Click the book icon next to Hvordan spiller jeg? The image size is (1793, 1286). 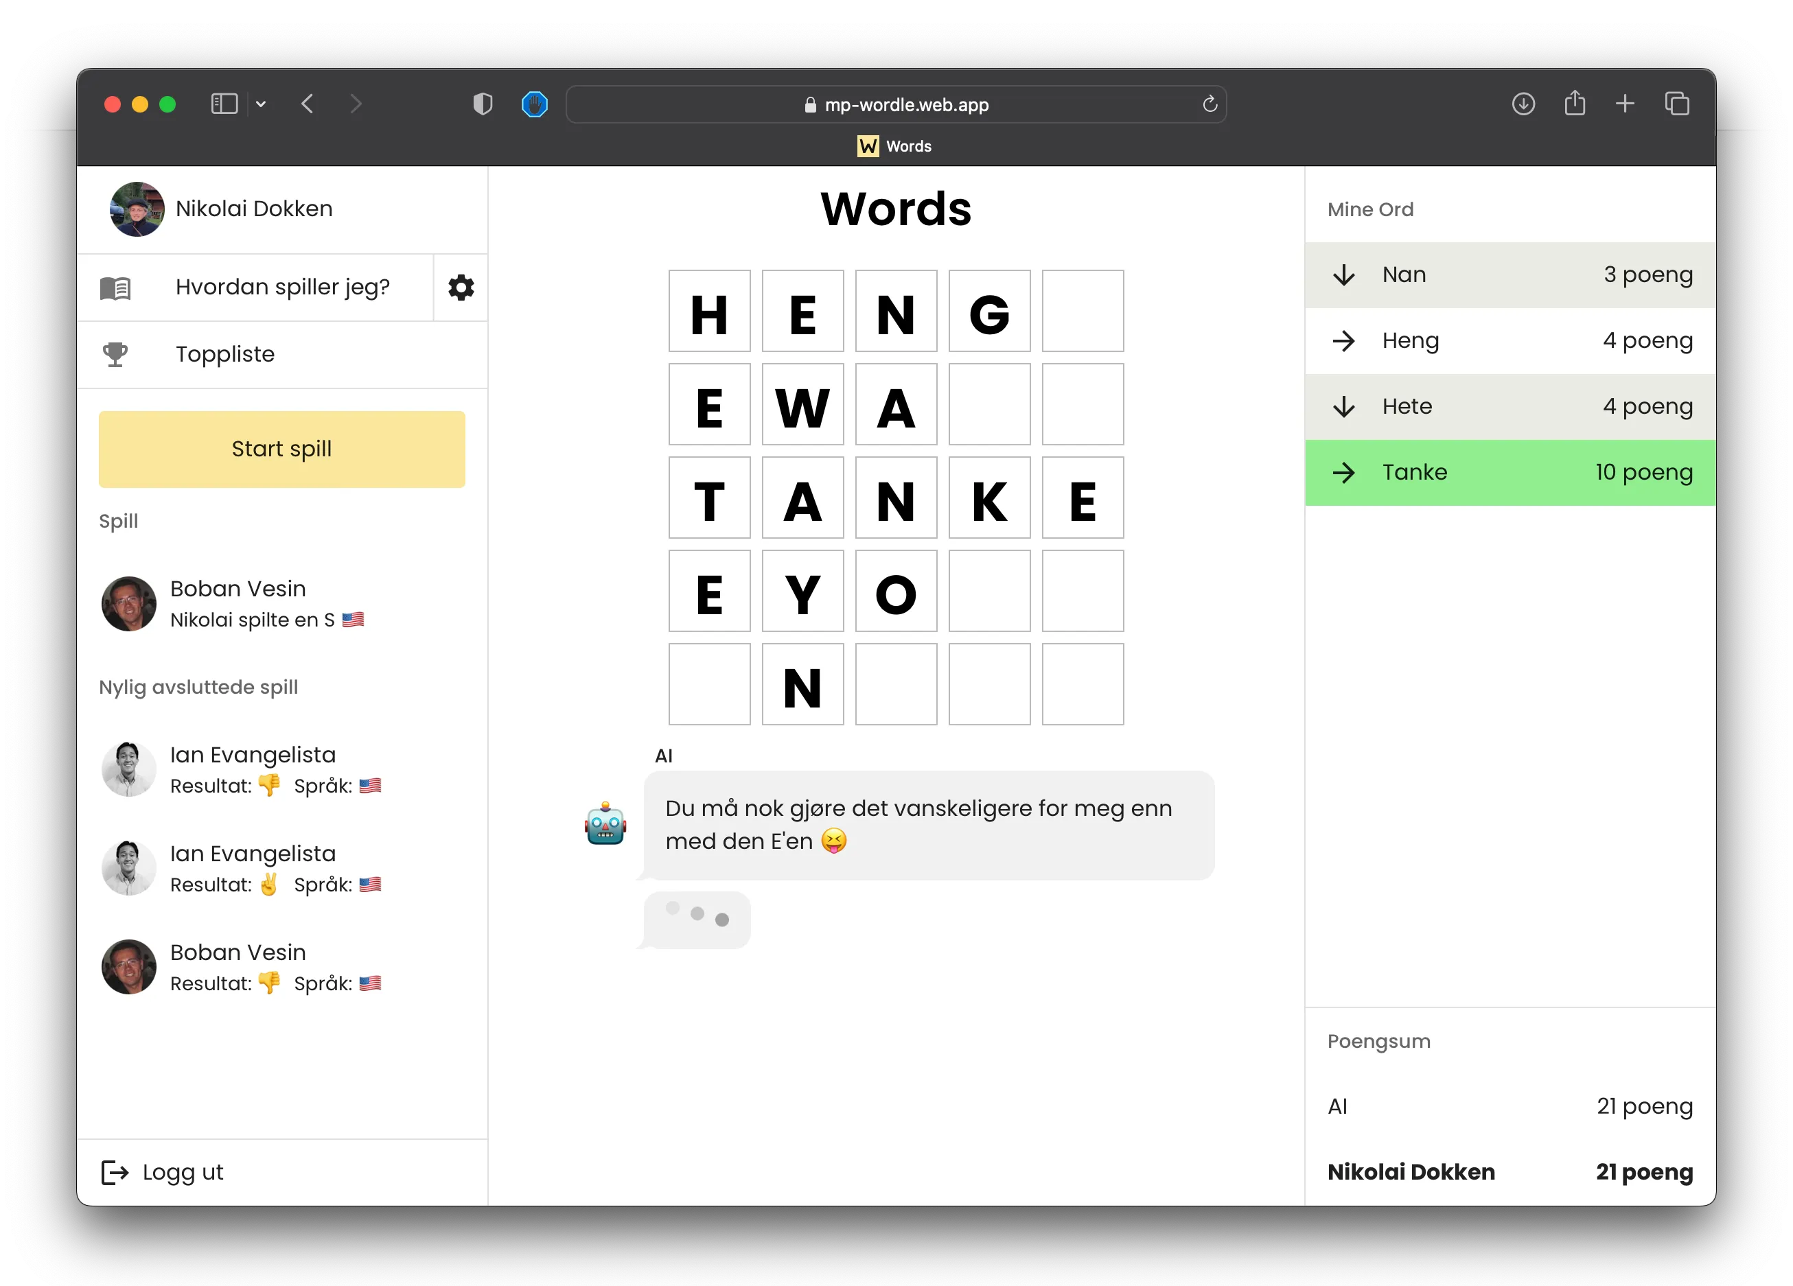[115, 287]
